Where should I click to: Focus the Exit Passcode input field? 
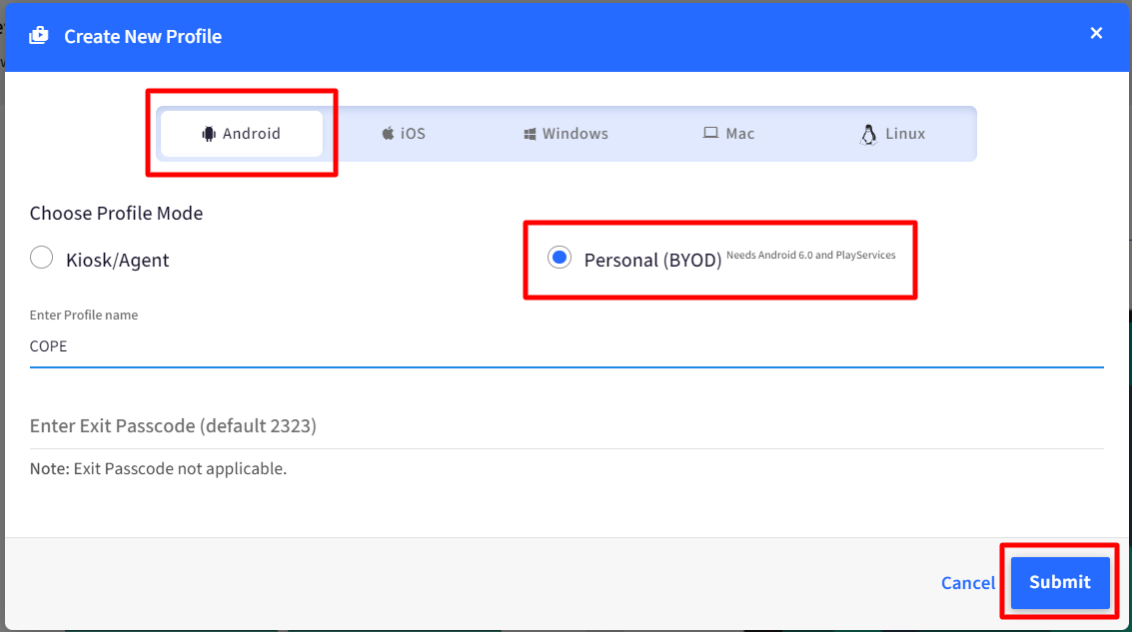(x=566, y=425)
